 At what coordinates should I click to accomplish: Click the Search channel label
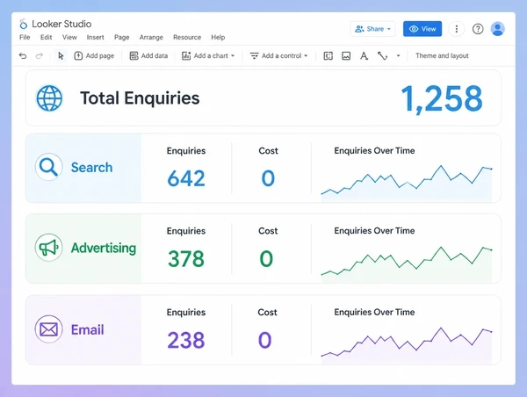click(91, 168)
